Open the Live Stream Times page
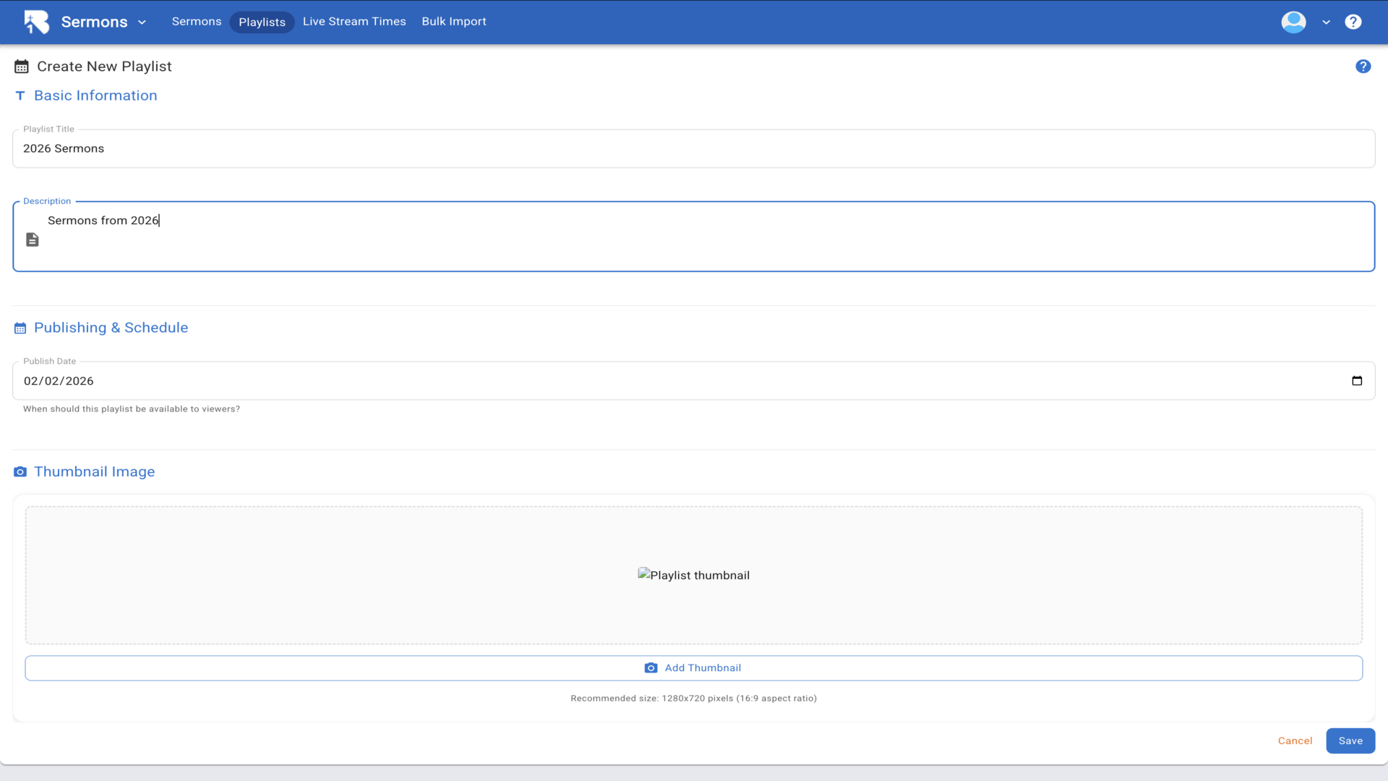Image resolution: width=1388 pixels, height=781 pixels. pos(354,22)
